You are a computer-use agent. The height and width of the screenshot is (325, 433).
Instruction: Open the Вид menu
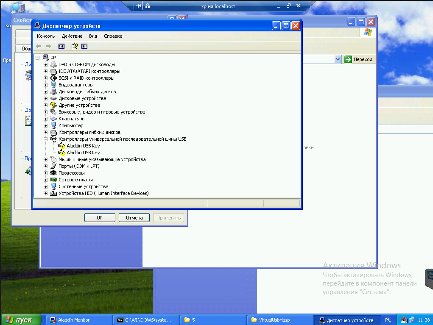[x=93, y=36]
